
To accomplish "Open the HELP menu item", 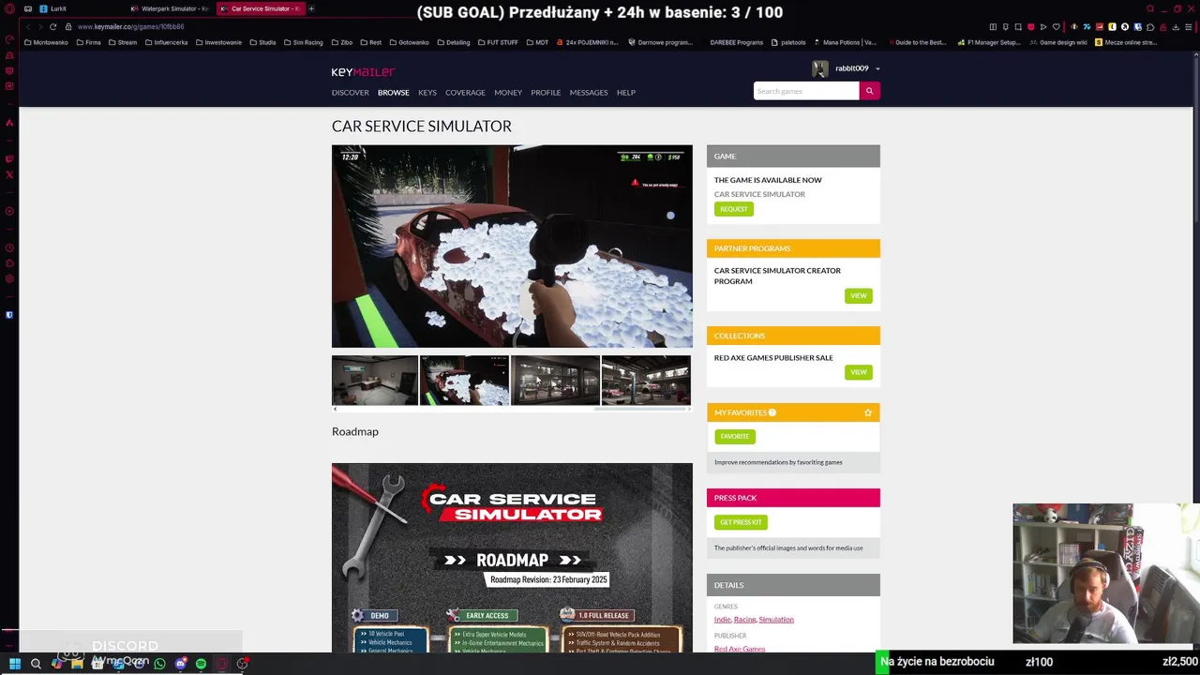I will 626,93.
